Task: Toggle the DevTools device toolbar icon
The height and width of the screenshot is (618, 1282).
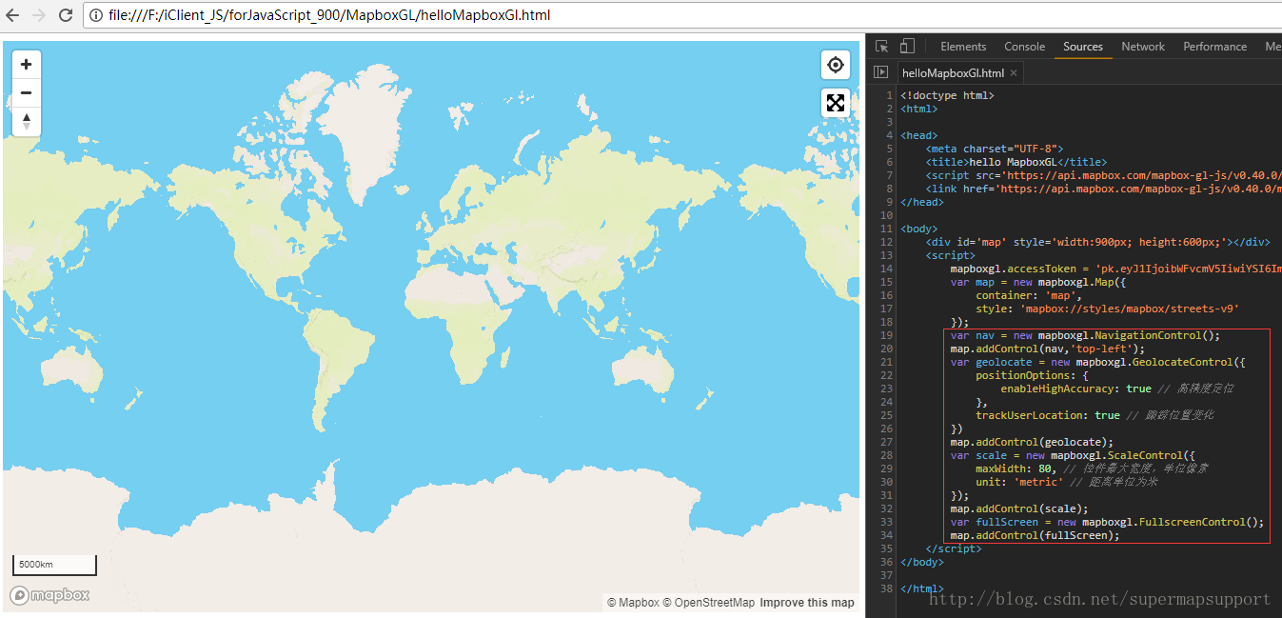Action: pyautogui.click(x=907, y=46)
